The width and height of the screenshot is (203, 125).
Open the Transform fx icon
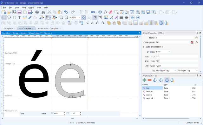[105, 12]
